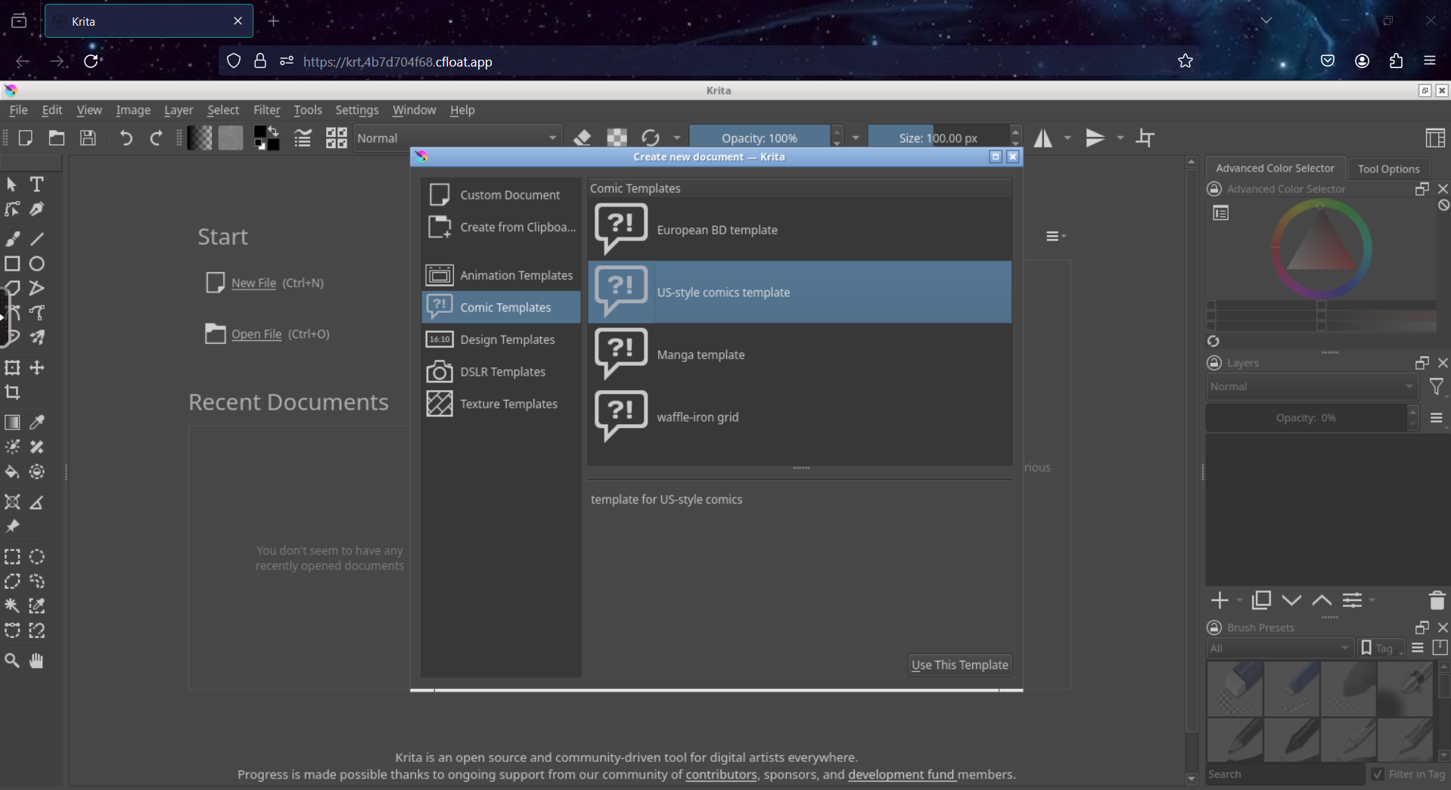Select the Move tool
Viewport: 1451px width, 790px height.
[36, 367]
